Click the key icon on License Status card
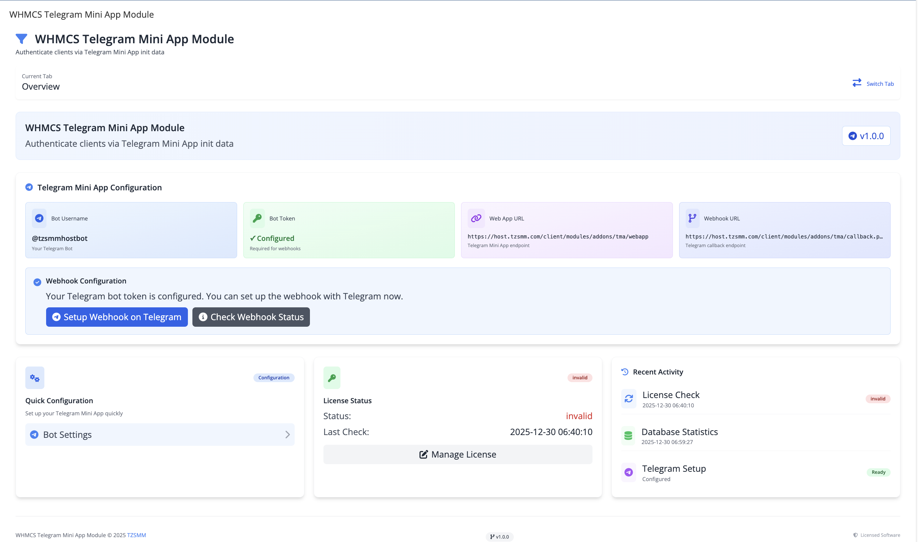Image resolution: width=918 pixels, height=542 pixels. 332,377
